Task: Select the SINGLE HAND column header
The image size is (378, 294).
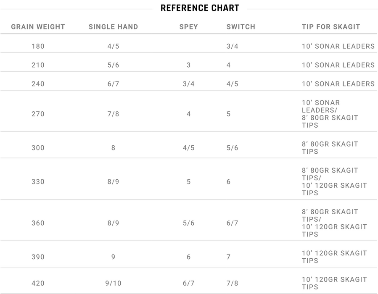Action: click(113, 27)
